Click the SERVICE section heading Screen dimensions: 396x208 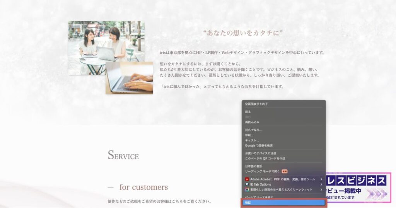pyautogui.click(x=123, y=155)
